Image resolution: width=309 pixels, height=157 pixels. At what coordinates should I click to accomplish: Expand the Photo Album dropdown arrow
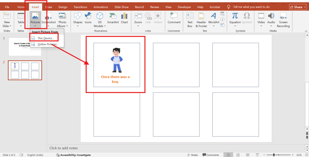[x=67, y=26]
